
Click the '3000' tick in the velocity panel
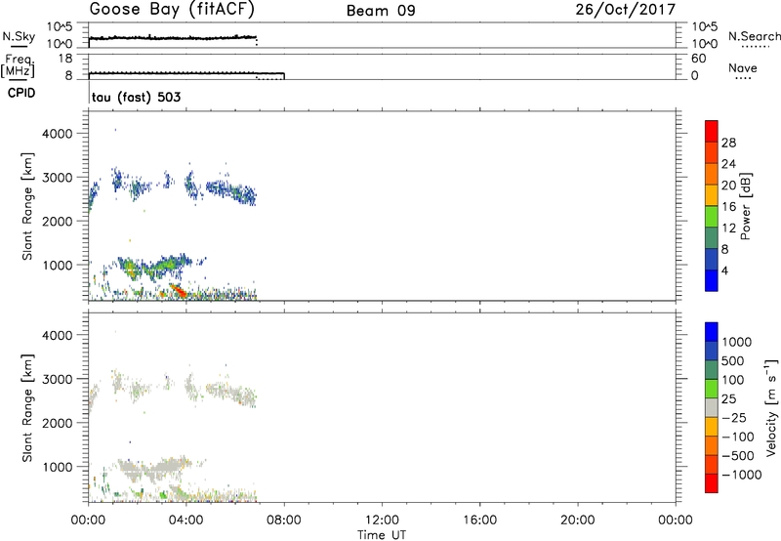57,379
